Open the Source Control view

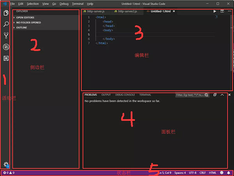pyautogui.click(x=6, y=36)
